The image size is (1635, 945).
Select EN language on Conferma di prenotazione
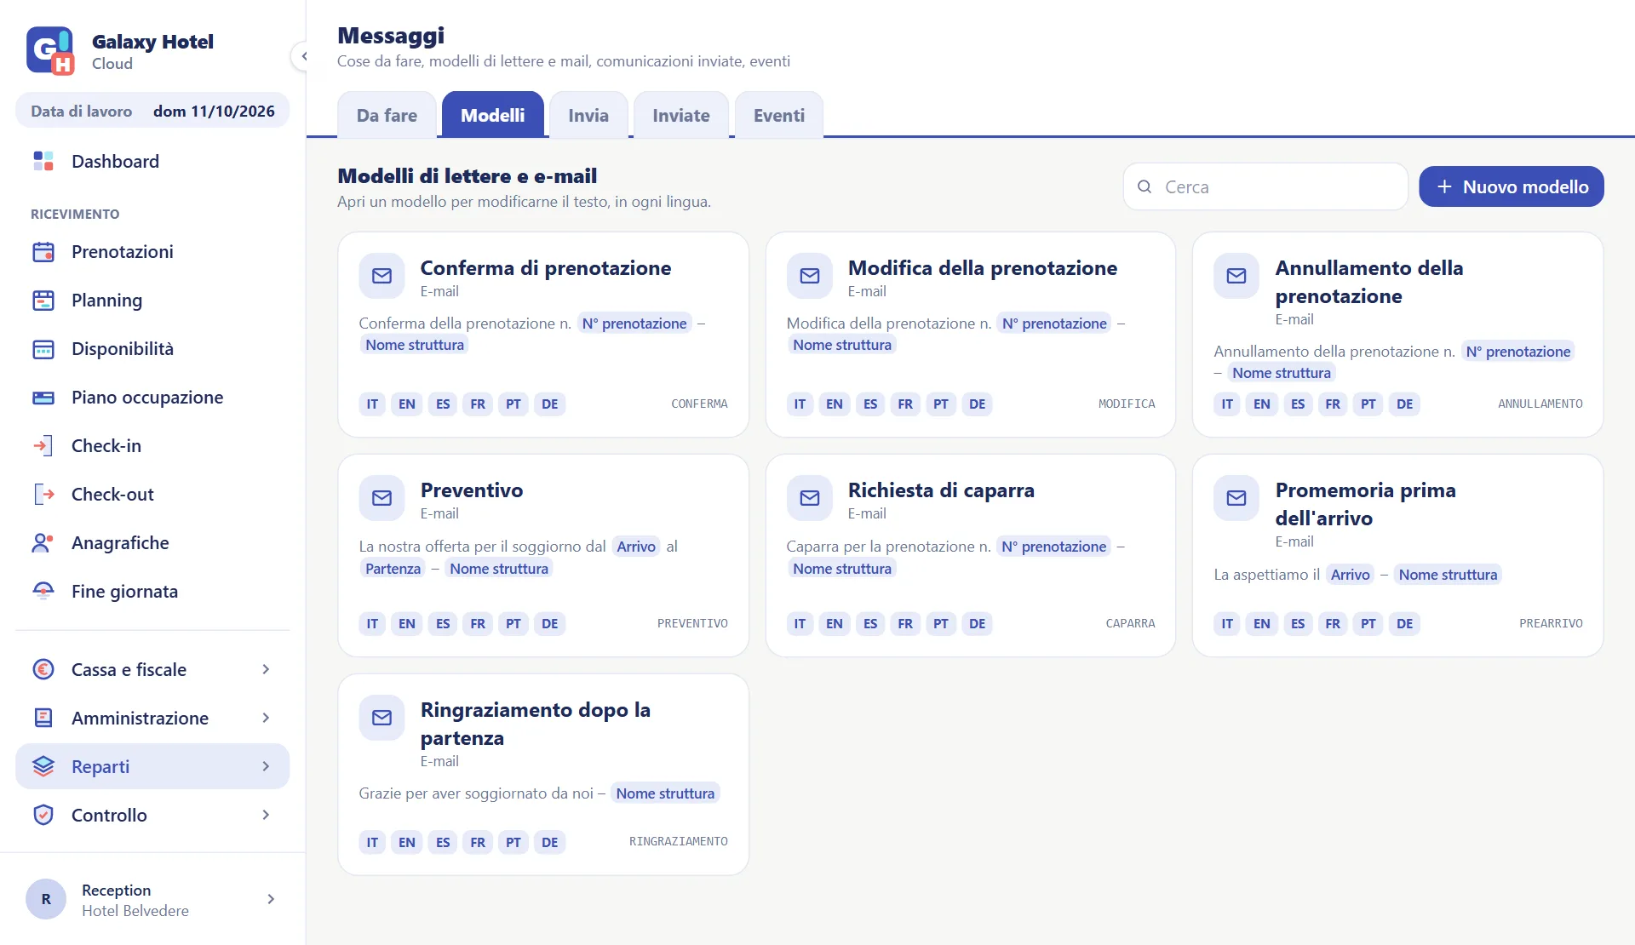[407, 404]
